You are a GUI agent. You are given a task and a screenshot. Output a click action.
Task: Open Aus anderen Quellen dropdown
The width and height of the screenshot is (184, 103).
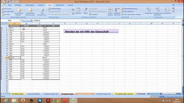pyautogui.click(x=19, y=12)
